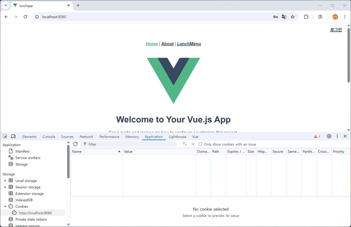Viewport: 351px width, 227px height.
Task: Switch to the Console tab
Action: 49,137
